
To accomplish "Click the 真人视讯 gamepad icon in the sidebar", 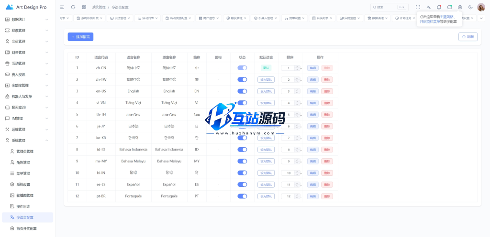I will click(x=8, y=75).
